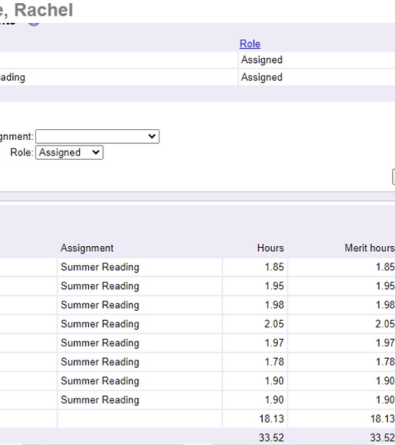This screenshot has width=395, height=445.
Task: Click the Hours column header
Action: point(270,248)
